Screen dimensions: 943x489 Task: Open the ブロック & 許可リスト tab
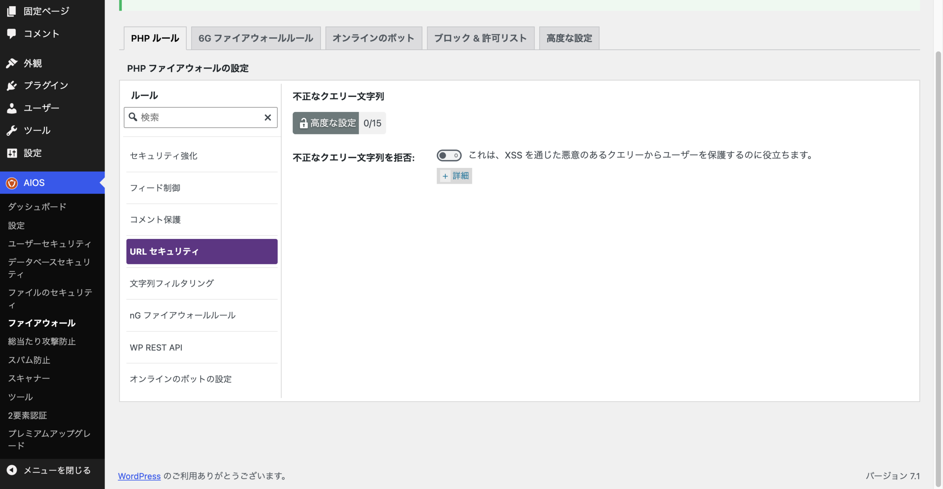pos(480,38)
